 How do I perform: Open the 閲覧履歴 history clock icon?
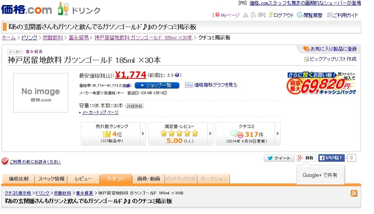[300, 15]
